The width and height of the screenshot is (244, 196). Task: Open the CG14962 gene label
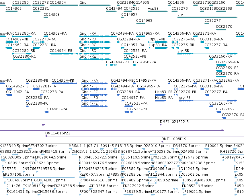(x=13, y=9)
